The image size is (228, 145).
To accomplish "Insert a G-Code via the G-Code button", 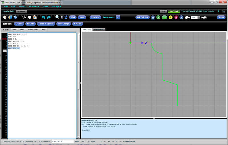I will click(19, 24).
